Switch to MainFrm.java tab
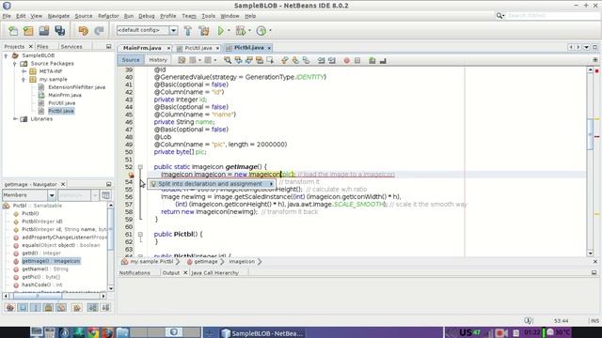 [142, 48]
